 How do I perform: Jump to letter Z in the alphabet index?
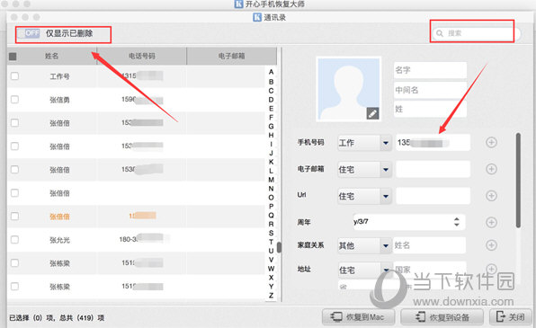point(271,296)
